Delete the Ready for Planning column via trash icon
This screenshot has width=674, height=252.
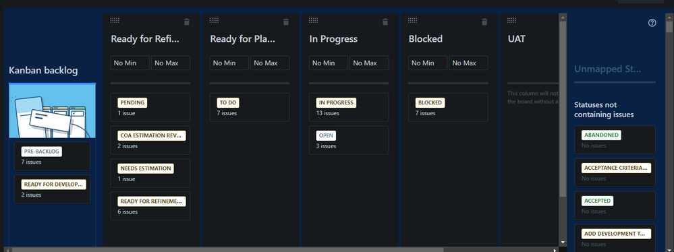tap(286, 22)
